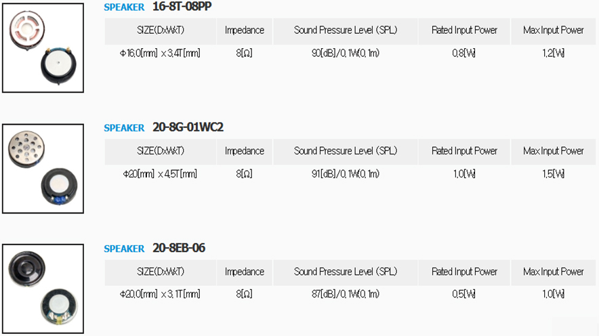The height and width of the screenshot is (336, 599).
Task: Click the Φ20.0[mm] x 3.1T[mm] size value
Action: [x=160, y=294]
